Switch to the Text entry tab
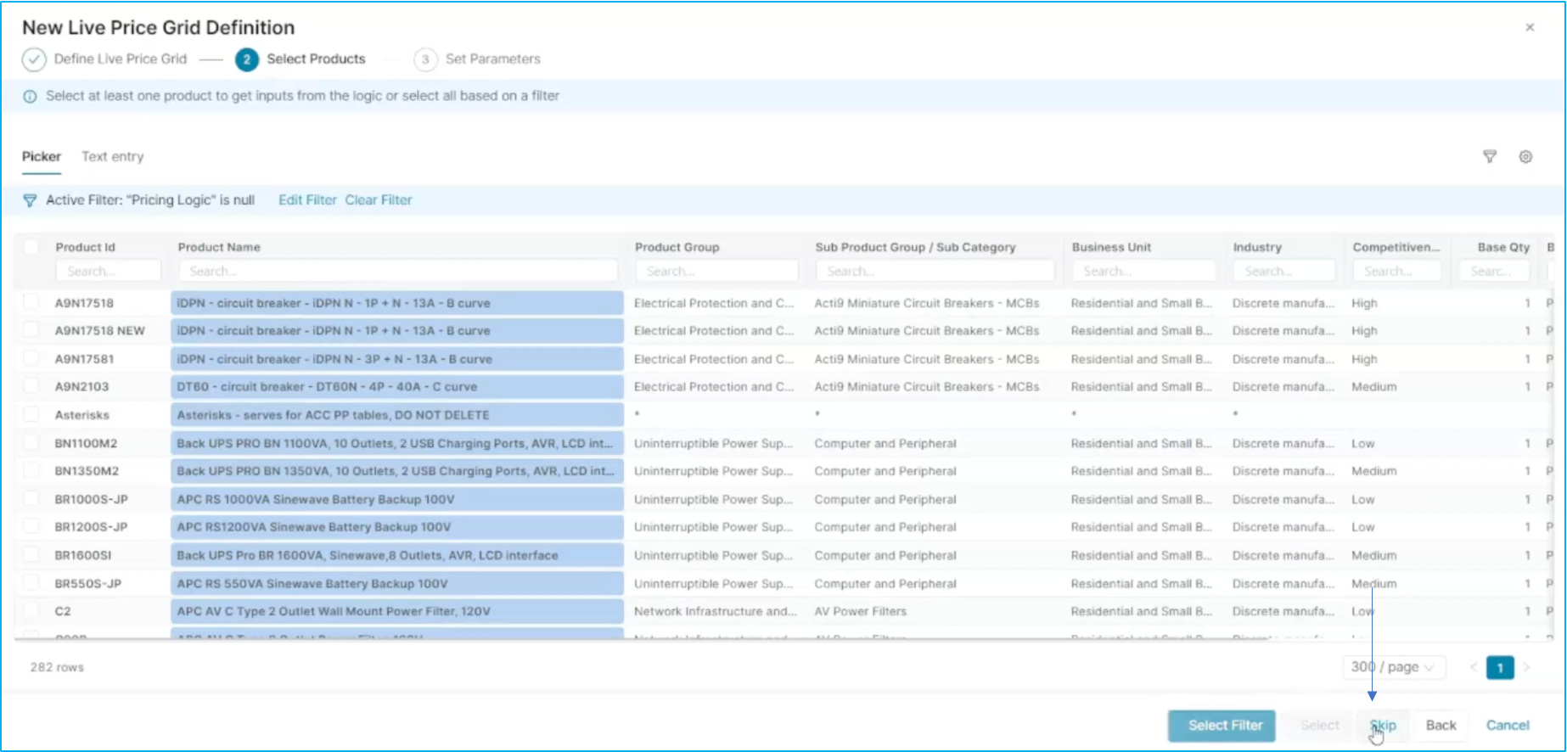Viewport: 1567px width, 752px height. (x=113, y=156)
